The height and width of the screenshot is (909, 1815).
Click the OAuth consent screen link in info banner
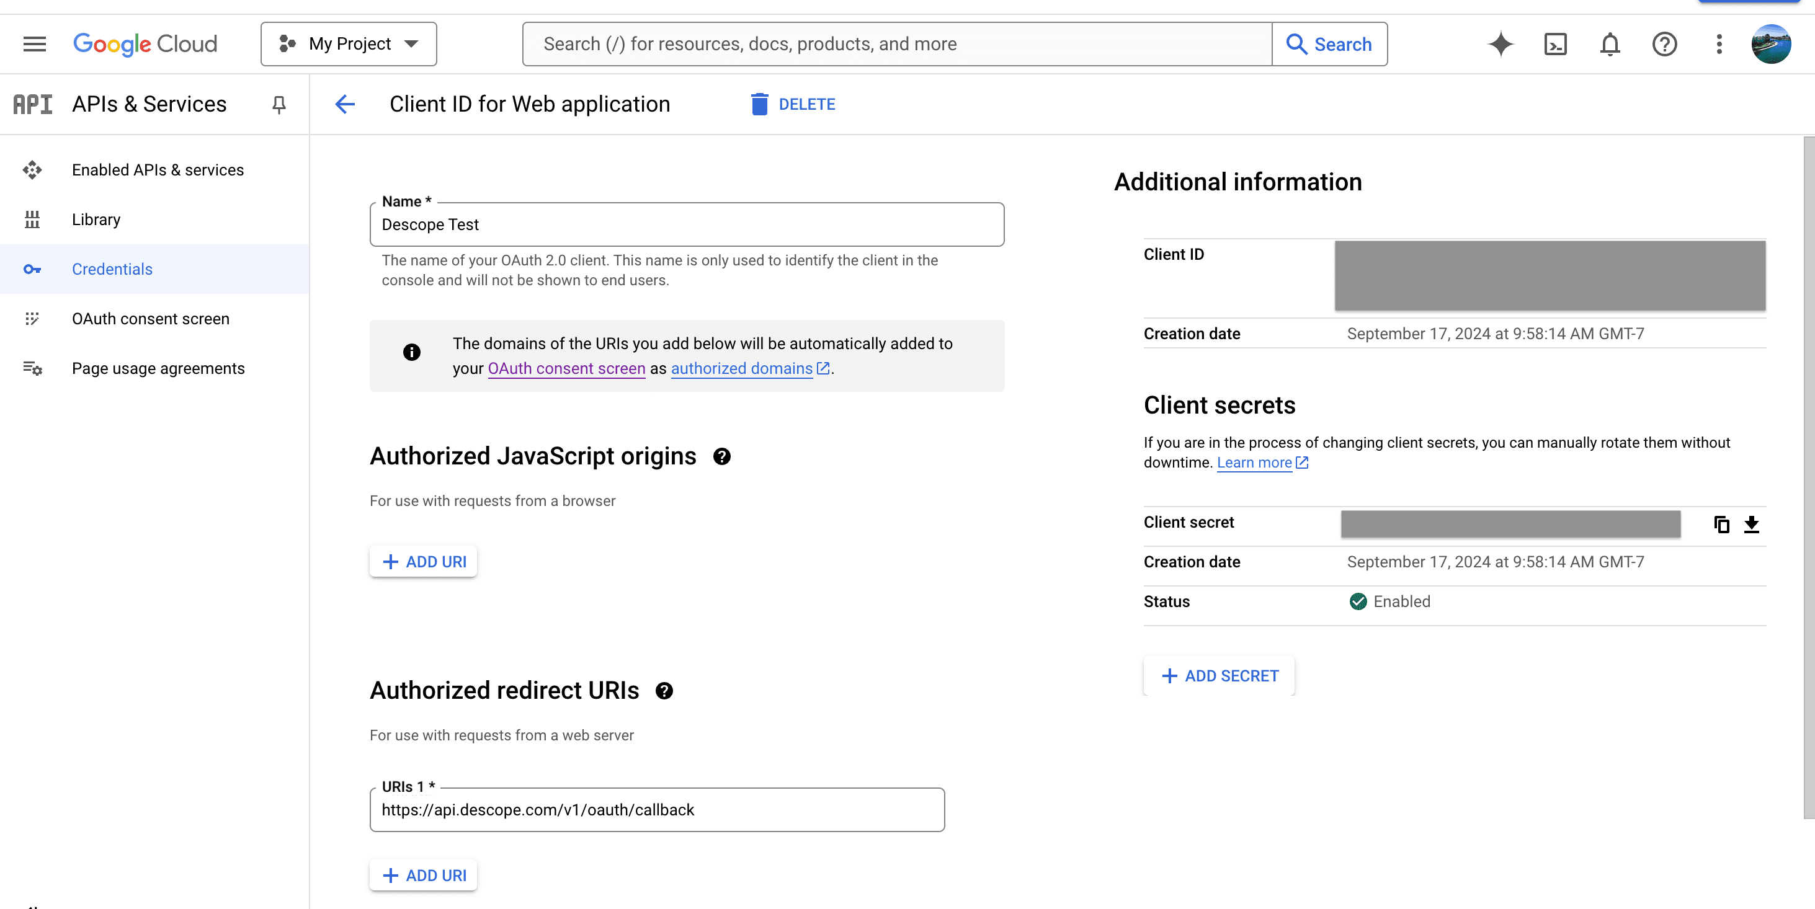pyautogui.click(x=566, y=368)
